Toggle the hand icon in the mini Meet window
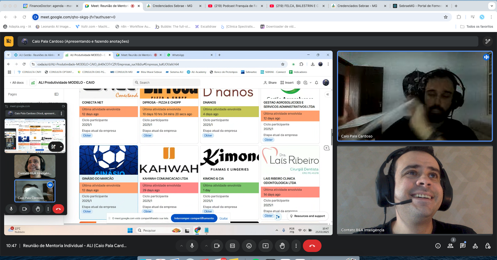Viewport: 497px width, 260px height. point(38,209)
